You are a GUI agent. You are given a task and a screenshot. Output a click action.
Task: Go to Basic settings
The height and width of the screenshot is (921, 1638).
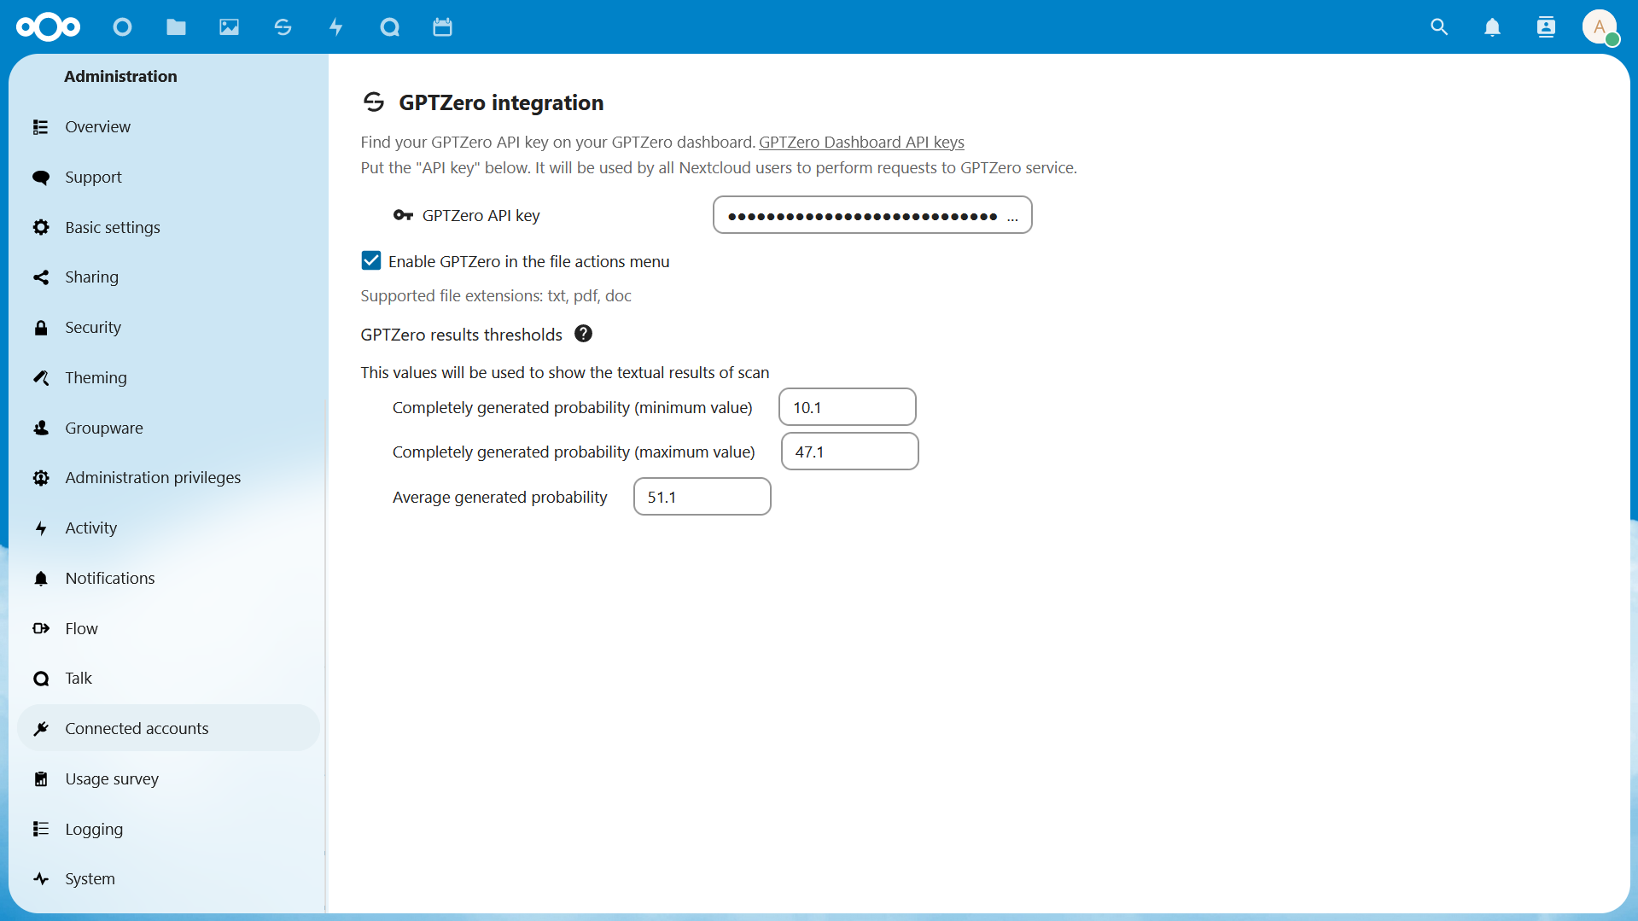168,227
